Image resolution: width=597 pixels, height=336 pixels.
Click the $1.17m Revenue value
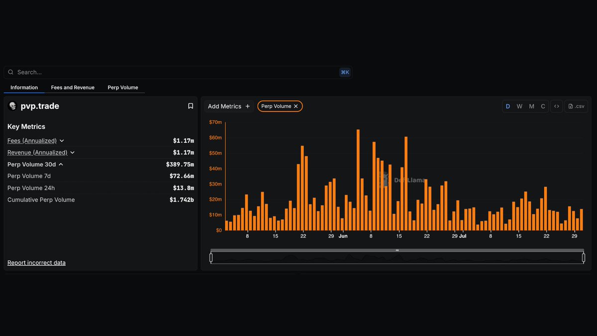[184, 152]
